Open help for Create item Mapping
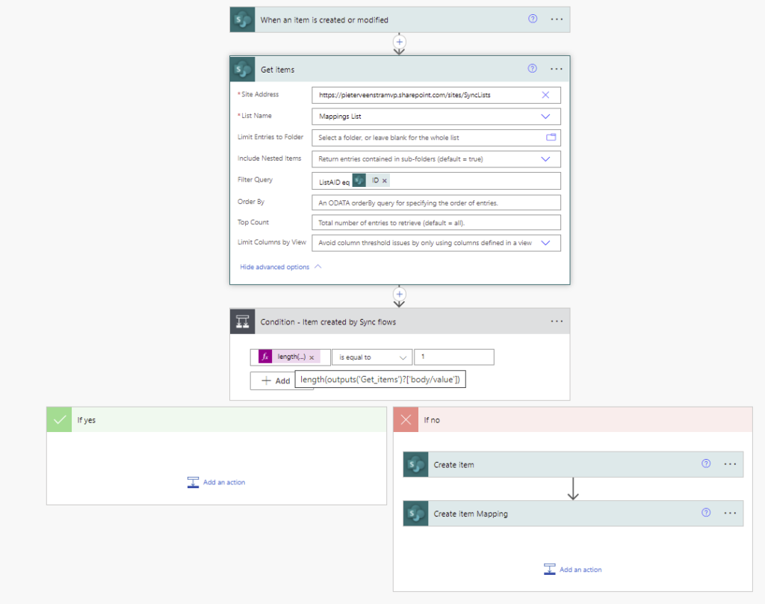This screenshot has height=604, width=765. tap(706, 512)
